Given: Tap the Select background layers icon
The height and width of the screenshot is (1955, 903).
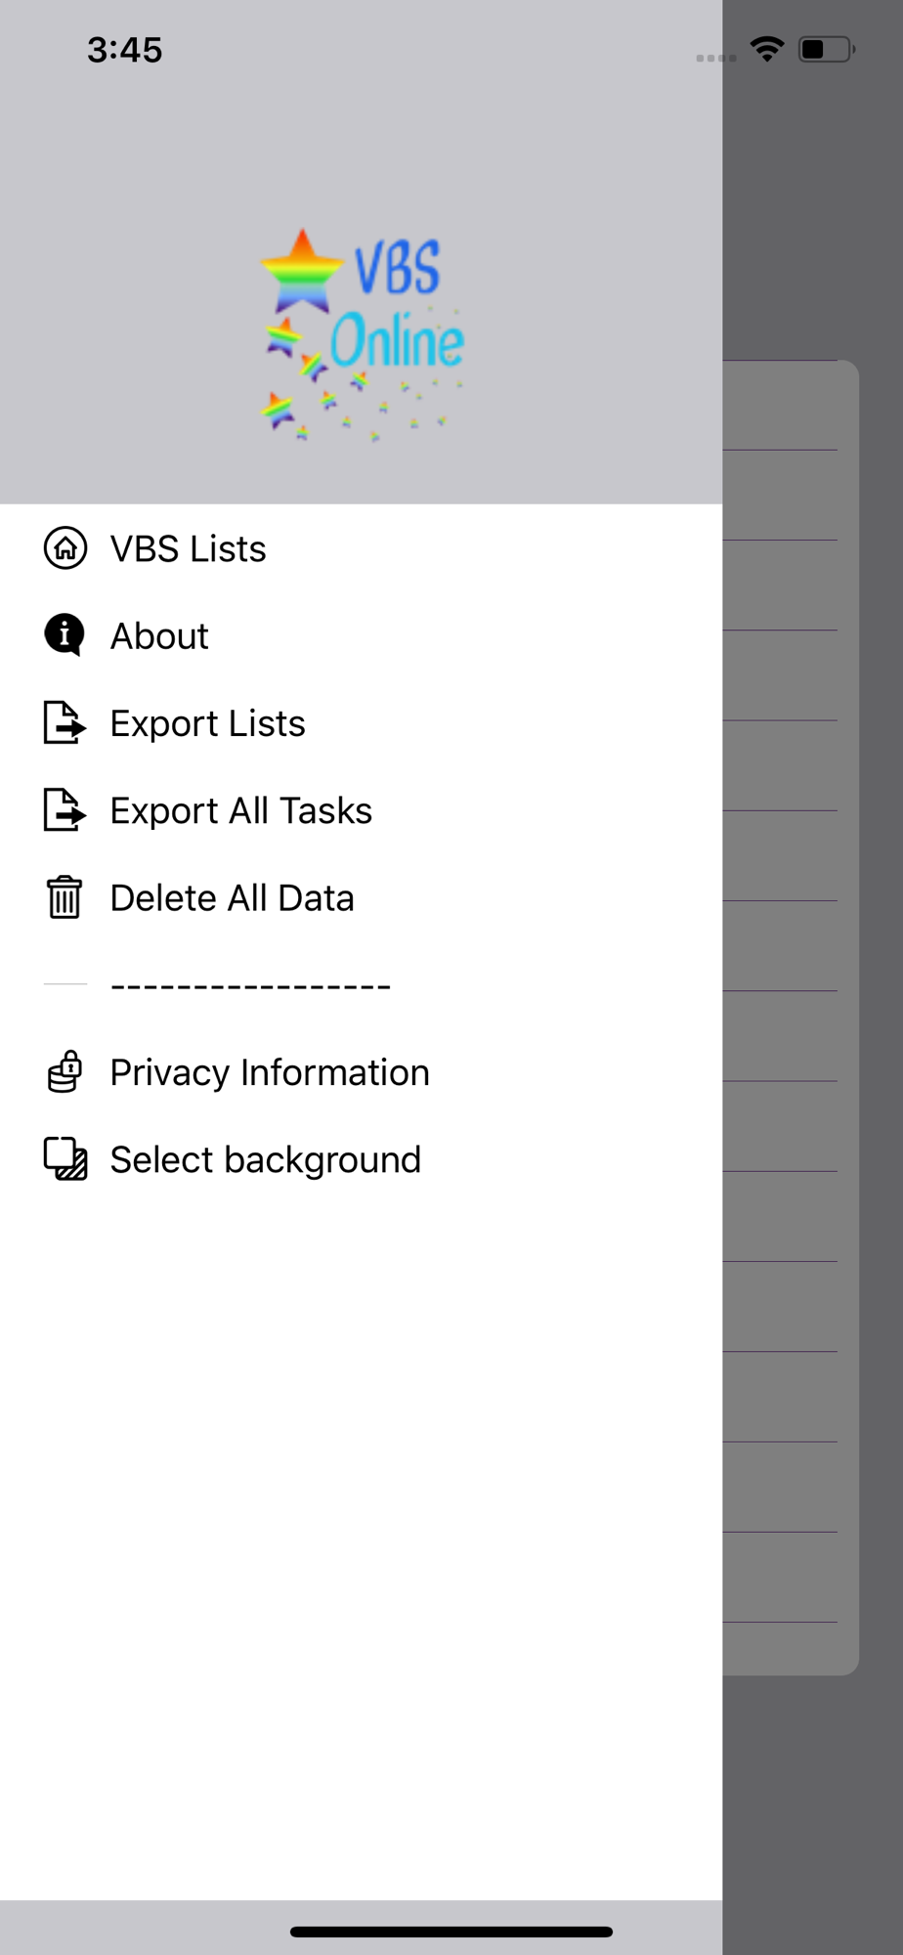Looking at the screenshot, I should click(x=65, y=1159).
